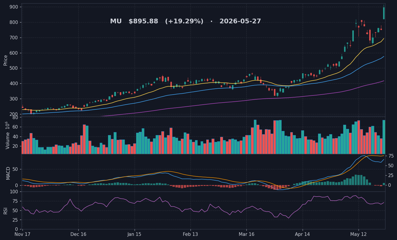The height and width of the screenshot is (240, 397).
Task: Click the Price axis label
Action: [6, 60]
